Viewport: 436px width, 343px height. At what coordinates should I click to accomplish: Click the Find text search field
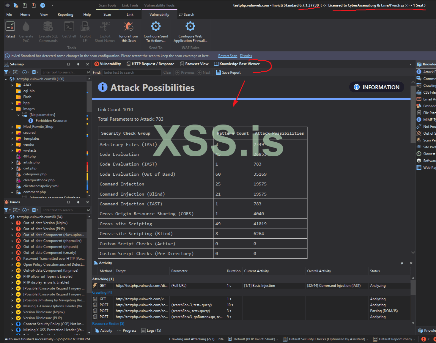[x=132, y=73]
